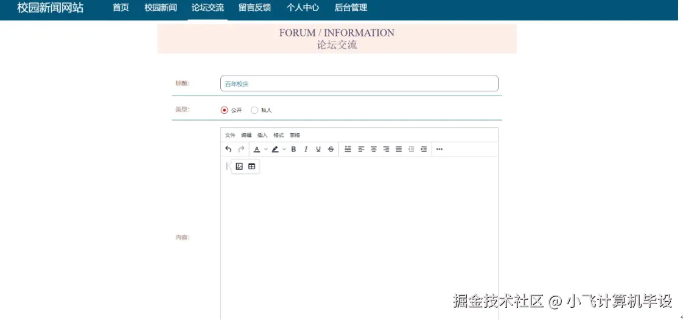Open 论坛交流 navigation item
Image resolution: width=683 pixels, height=320 pixels.
pyautogui.click(x=208, y=8)
